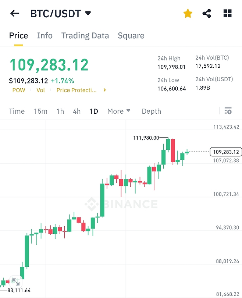Screen dimensions: 242x298
Task: Toggle the favorite star icon
Action: pos(188,14)
